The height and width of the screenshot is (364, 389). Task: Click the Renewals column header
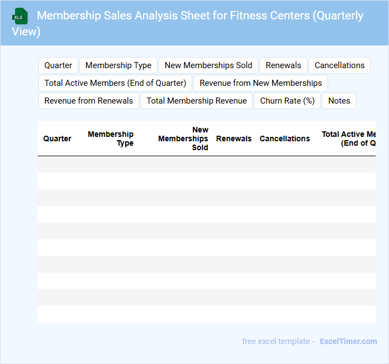tap(234, 139)
